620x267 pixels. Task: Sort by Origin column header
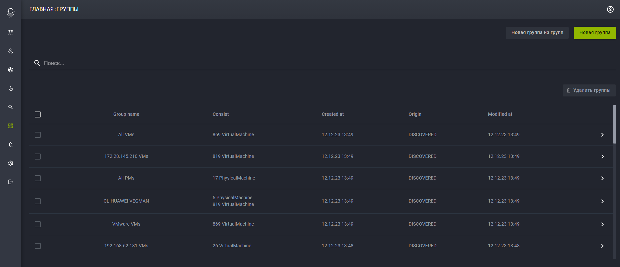coord(415,114)
